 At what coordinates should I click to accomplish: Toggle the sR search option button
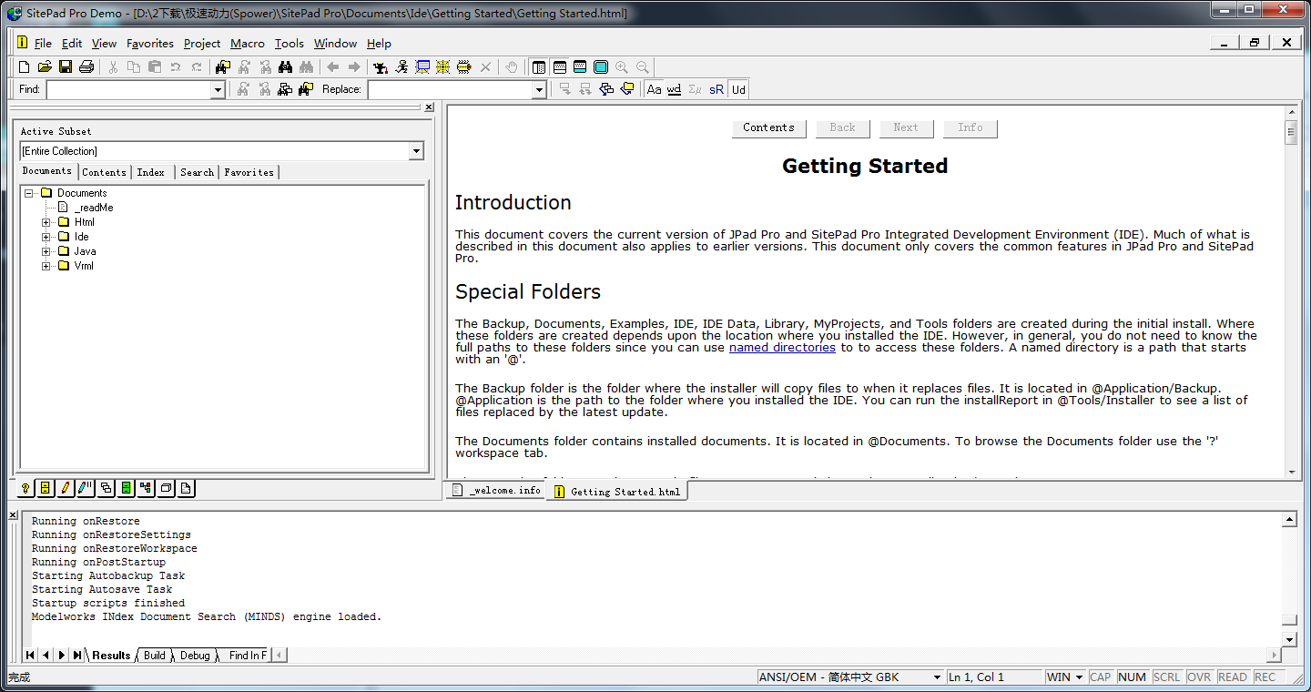[x=716, y=89]
